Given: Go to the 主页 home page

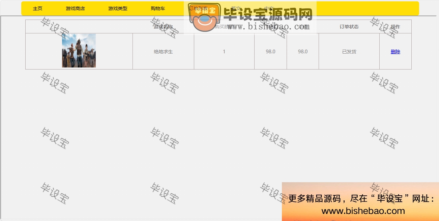Looking at the screenshot, I should (37, 8).
